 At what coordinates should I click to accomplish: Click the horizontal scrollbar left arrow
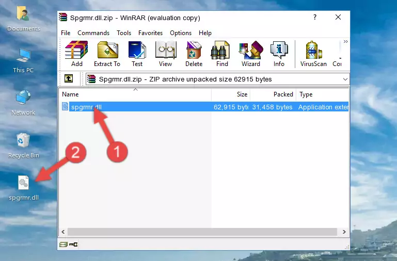click(x=63, y=232)
